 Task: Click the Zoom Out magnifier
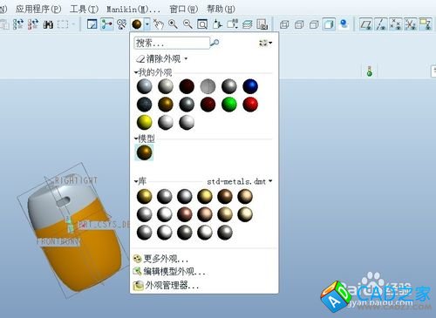[x=187, y=24]
